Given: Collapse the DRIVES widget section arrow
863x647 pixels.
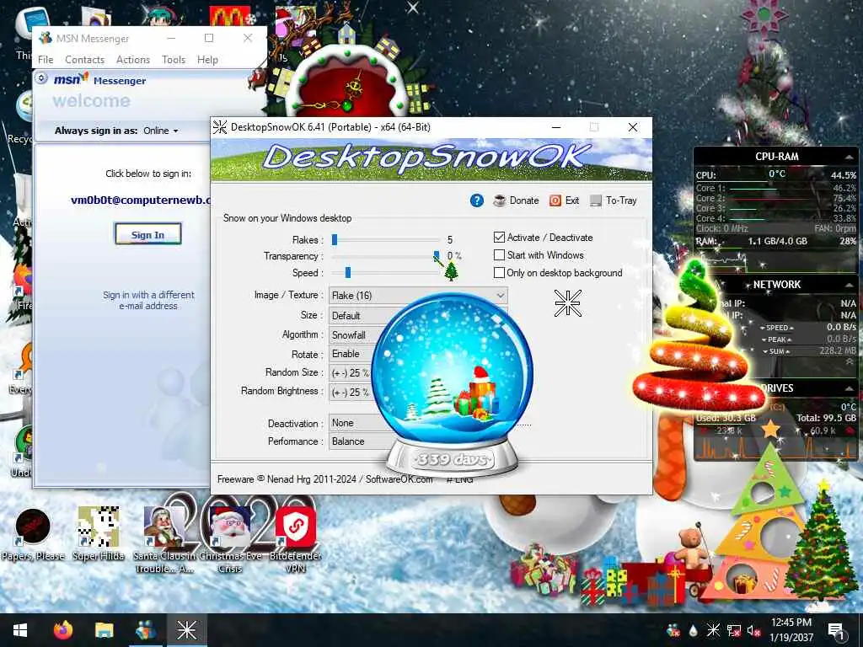Looking at the screenshot, I should [848, 388].
